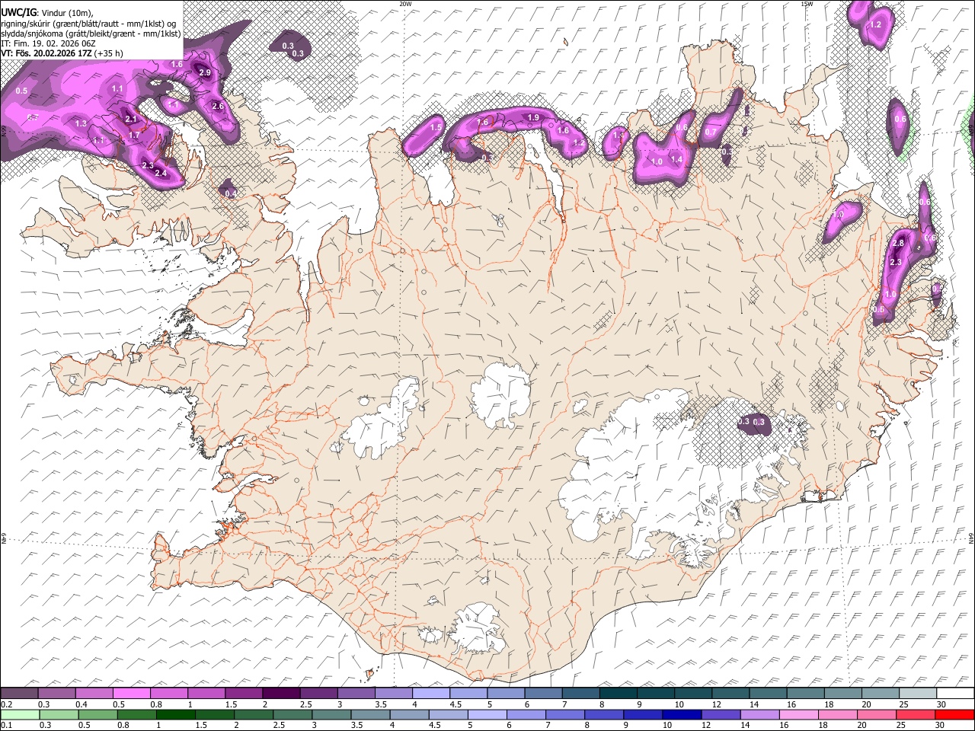Click the '15W' longitude label at top
975x731 pixels.
pos(807,4)
